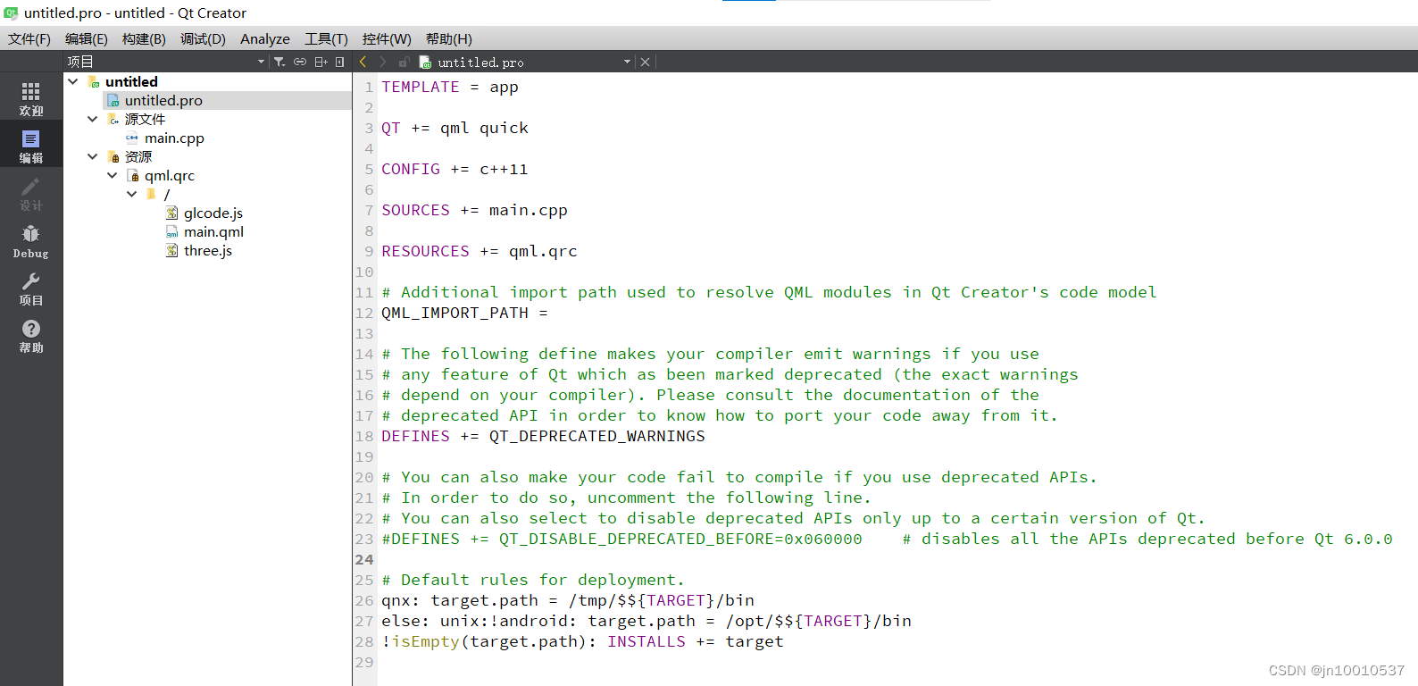
Task: Select three.js in the tree
Action: 207,250
